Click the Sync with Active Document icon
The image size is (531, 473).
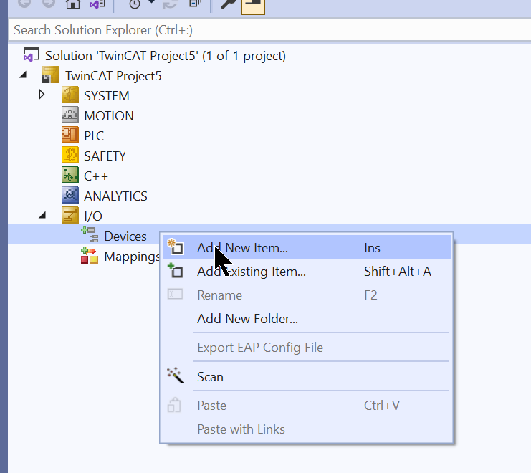point(171,4)
